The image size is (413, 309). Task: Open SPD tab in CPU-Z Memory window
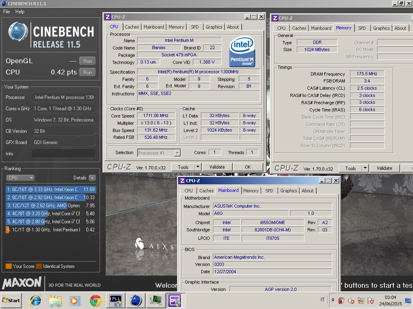(x=362, y=28)
